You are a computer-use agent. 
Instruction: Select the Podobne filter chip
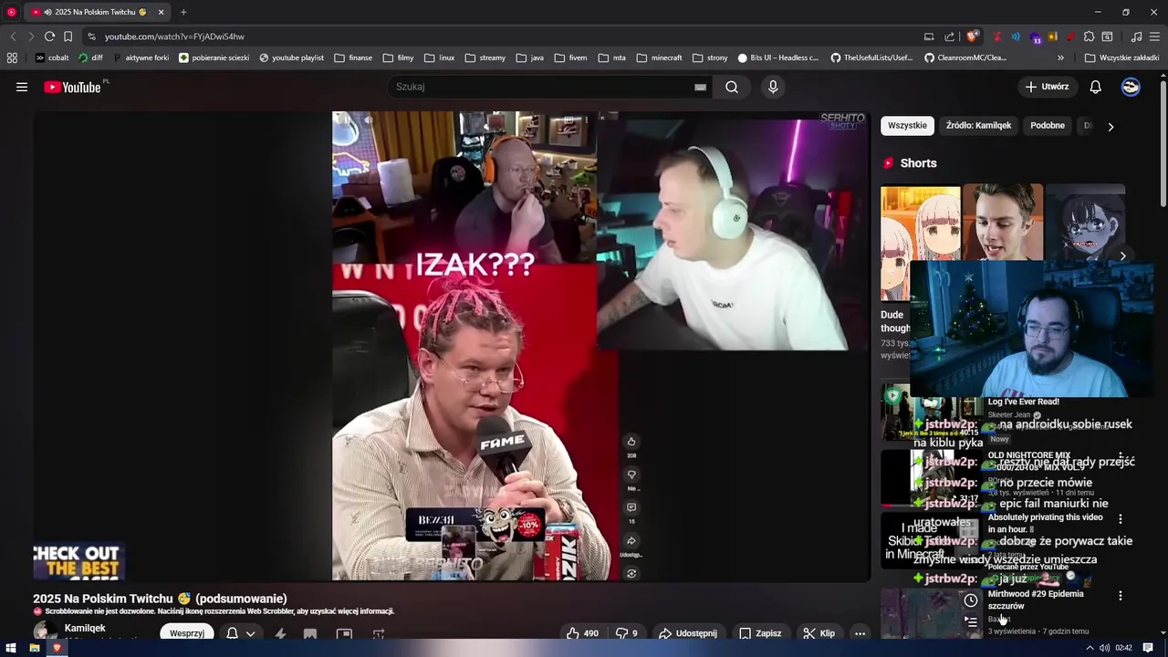1048,126
